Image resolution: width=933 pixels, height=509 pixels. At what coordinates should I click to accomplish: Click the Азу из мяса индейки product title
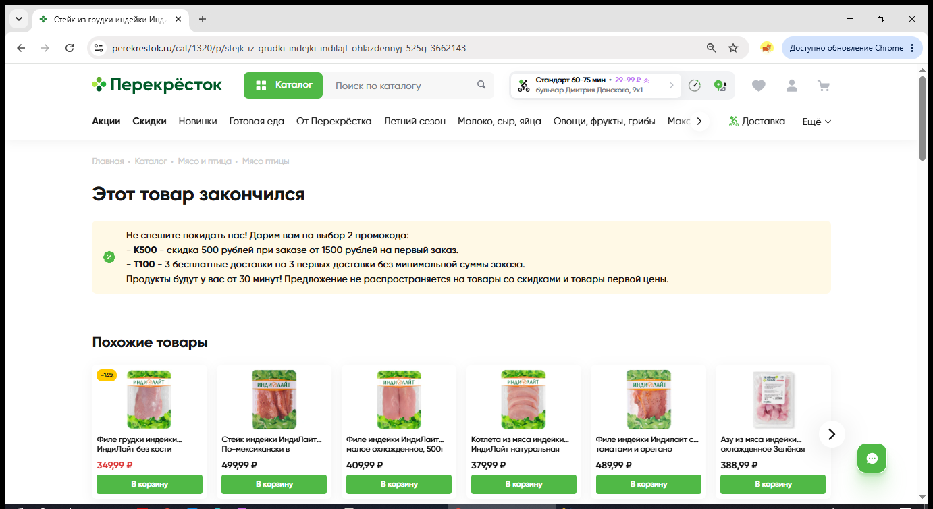[763, 444]
